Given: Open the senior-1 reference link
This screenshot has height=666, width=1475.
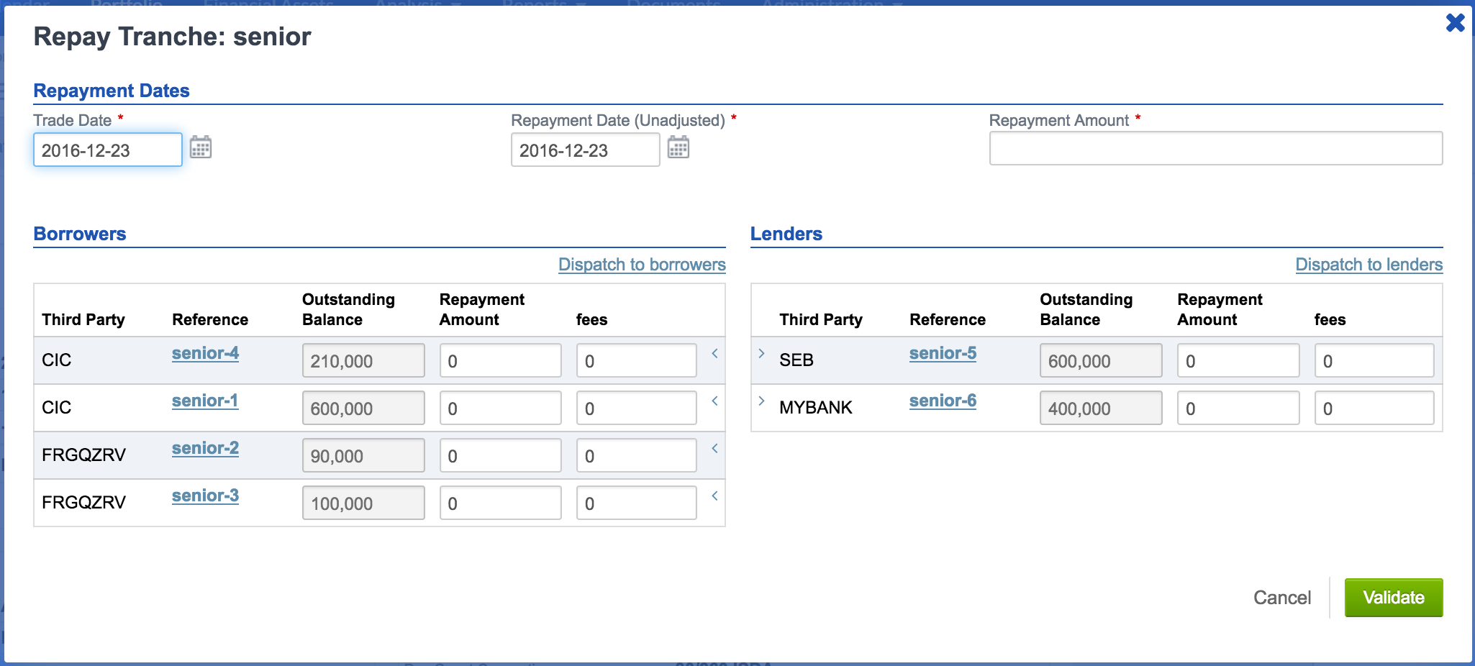Looking at the screenshot, I should pos(205,401).
